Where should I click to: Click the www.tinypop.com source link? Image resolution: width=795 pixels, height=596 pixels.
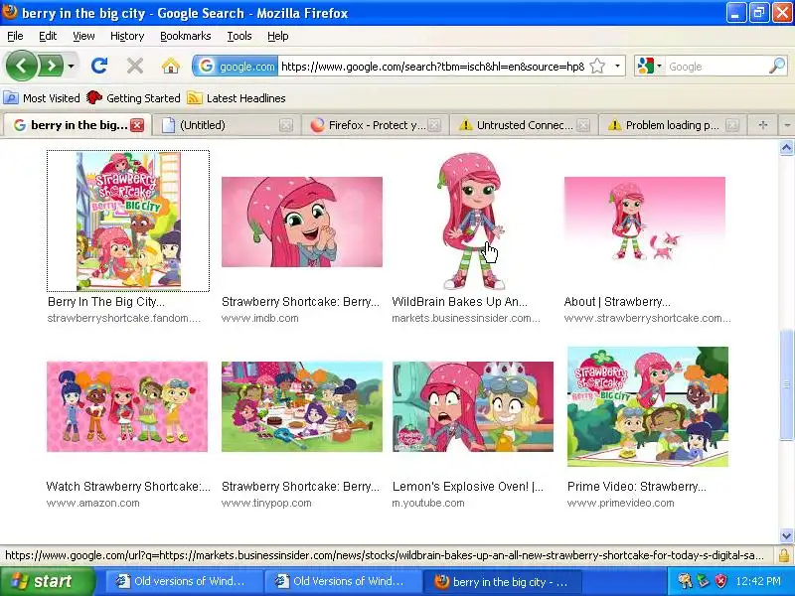tap(266, 504)
